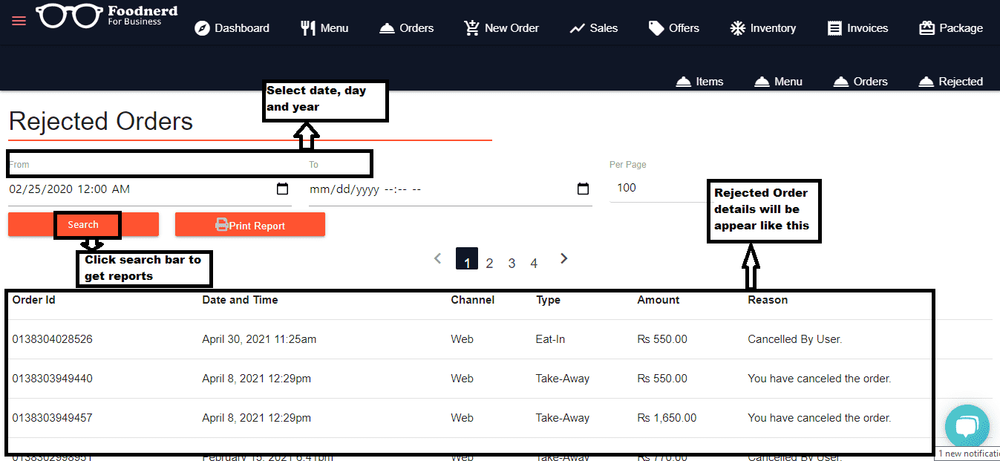Viewport: 1000px width, 461px height.
Task: Click the Search button
Action: click(x=83, y=225)
